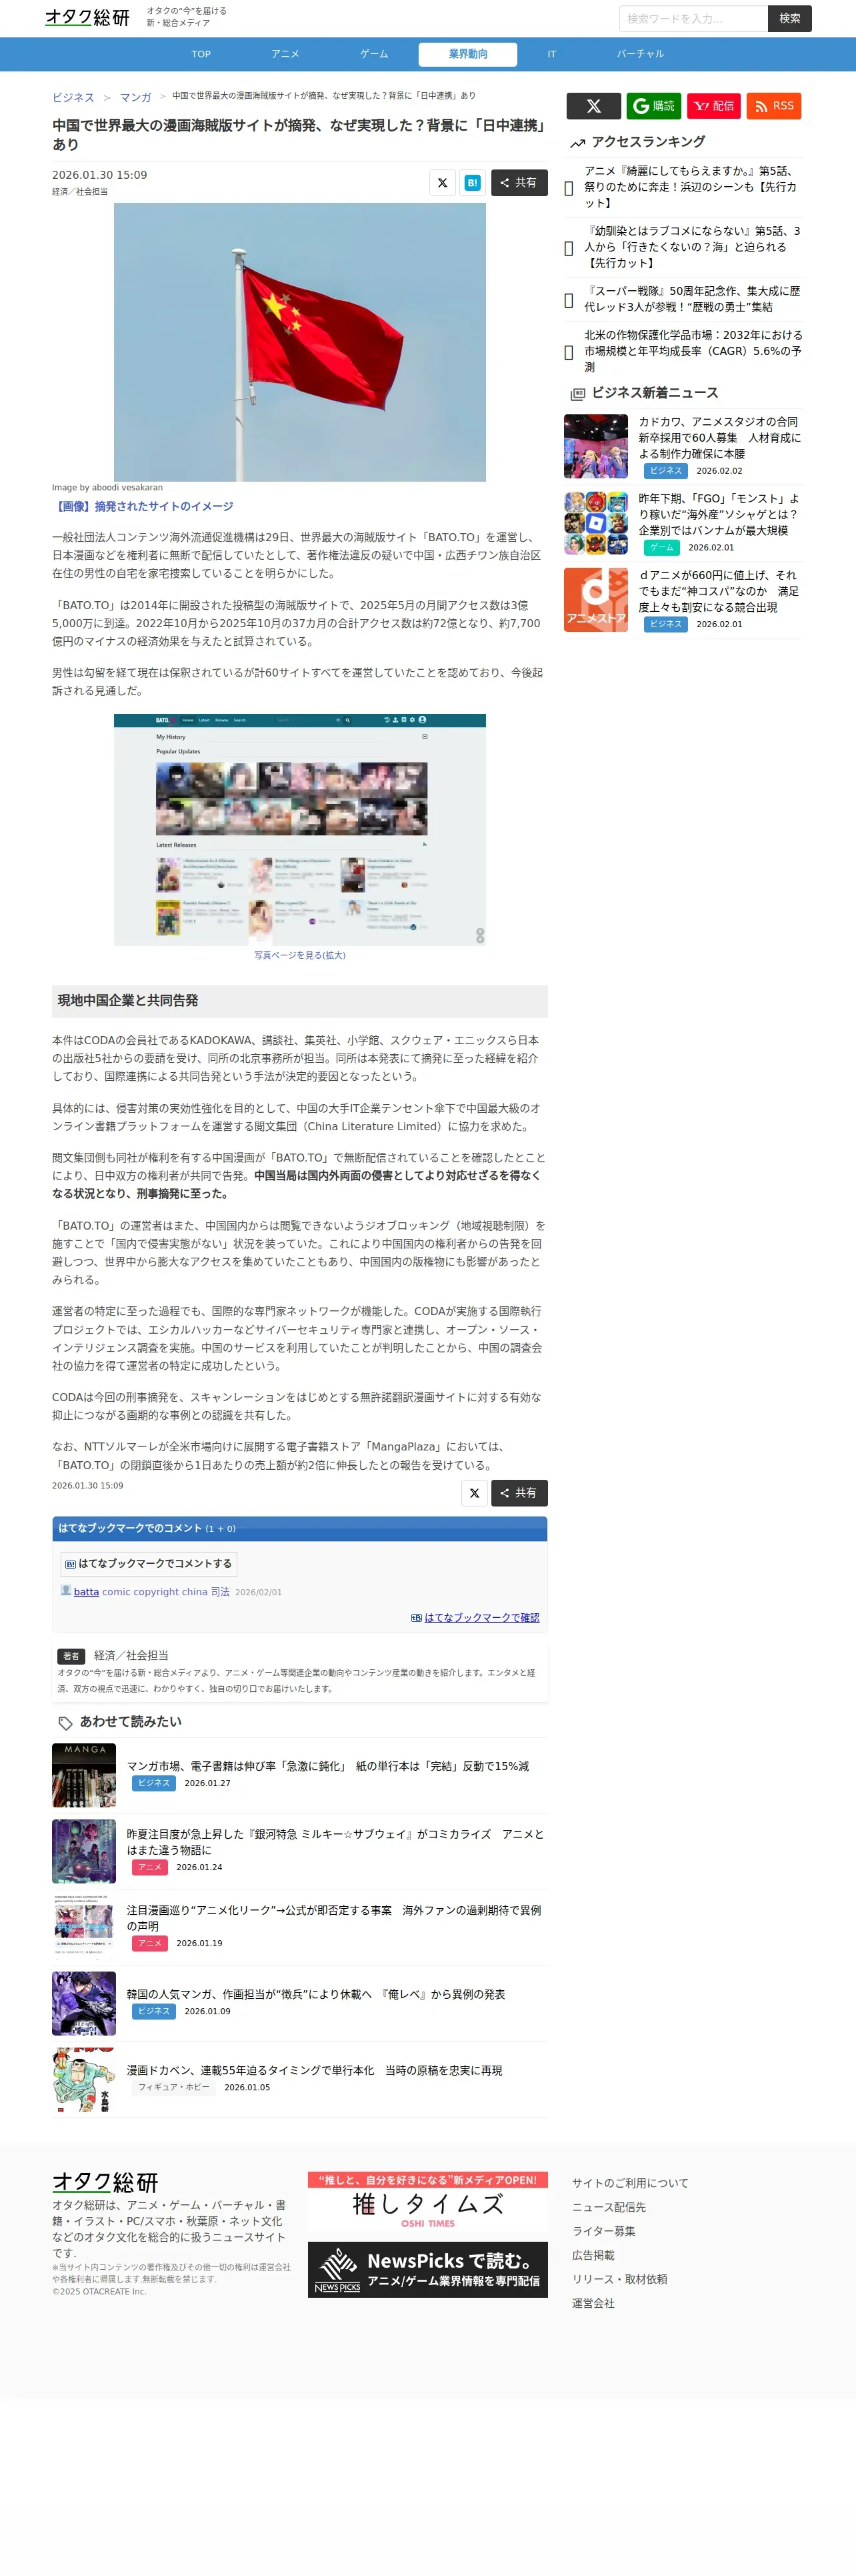856x2570 pixels.
Task: Open the オタク総研 site logo at top
Action: click(88, 18)
